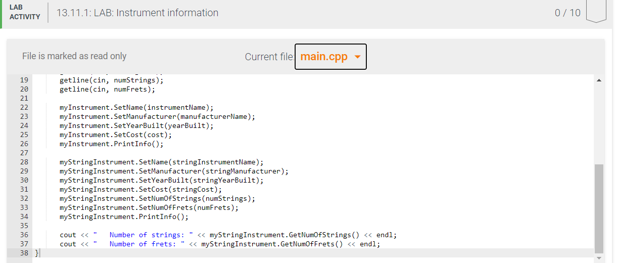The image size is (617, 263).
Task: Click "File is marked as read only" notice
Action: [x=74, y=56]
